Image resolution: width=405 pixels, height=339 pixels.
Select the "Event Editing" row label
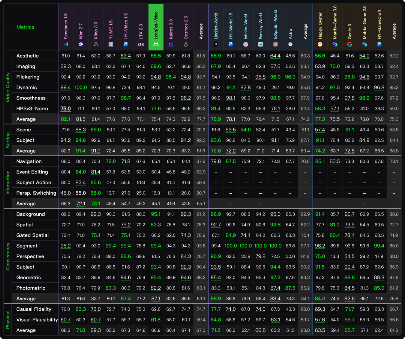click(x=32, y=172)
